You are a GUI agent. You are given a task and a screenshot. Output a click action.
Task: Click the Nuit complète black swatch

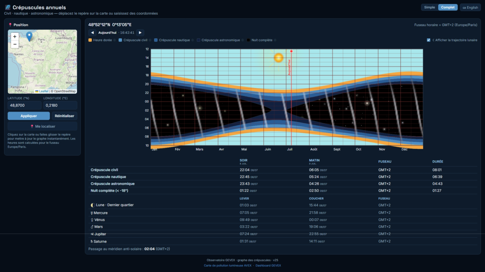point(248,40)
